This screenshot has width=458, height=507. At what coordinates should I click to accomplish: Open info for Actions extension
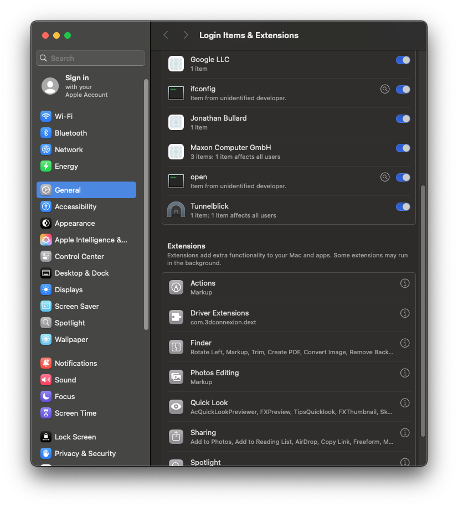pos(405,283)
